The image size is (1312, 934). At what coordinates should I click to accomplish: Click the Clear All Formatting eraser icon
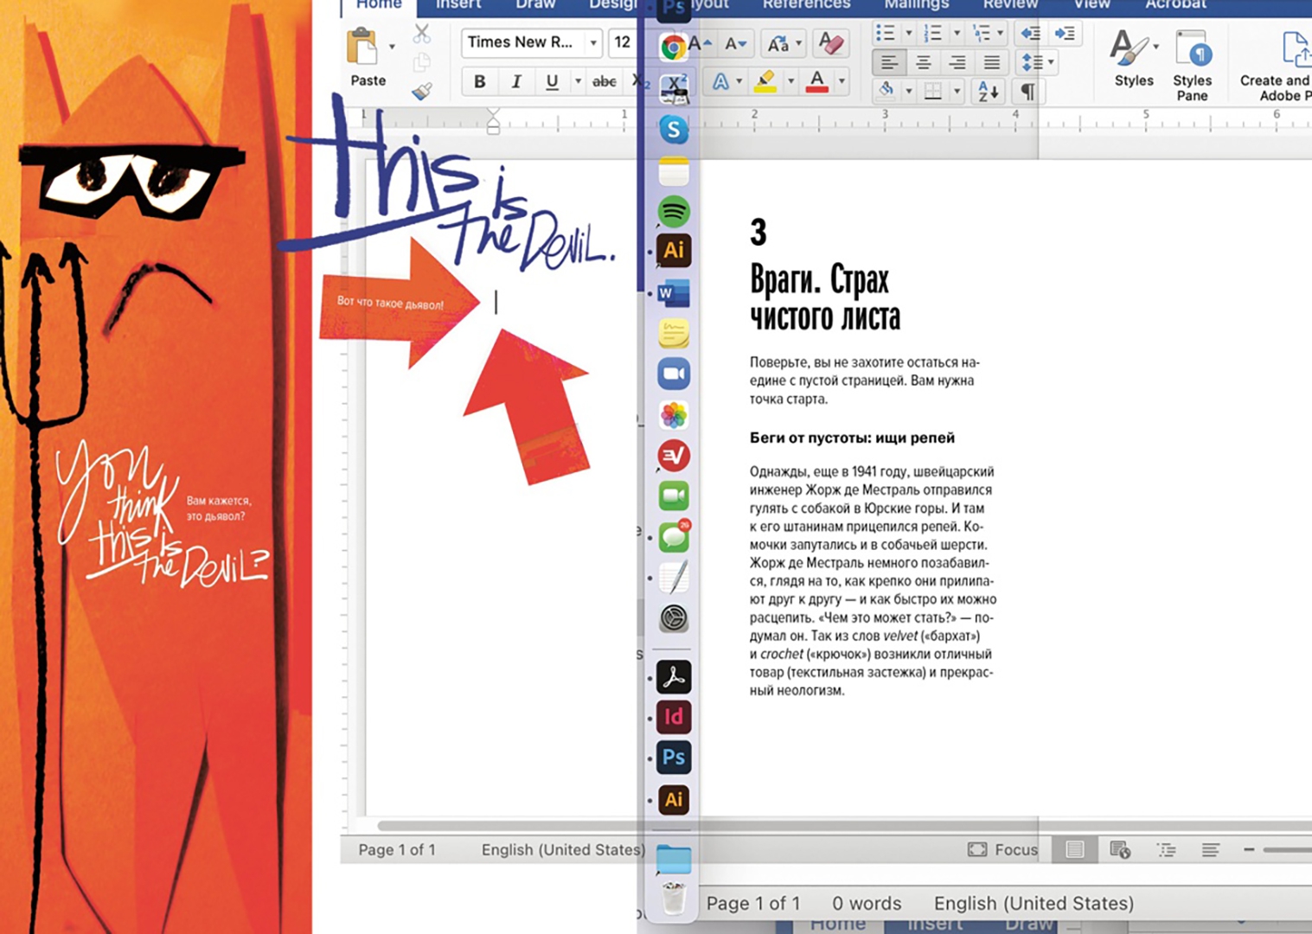(830, 42)
